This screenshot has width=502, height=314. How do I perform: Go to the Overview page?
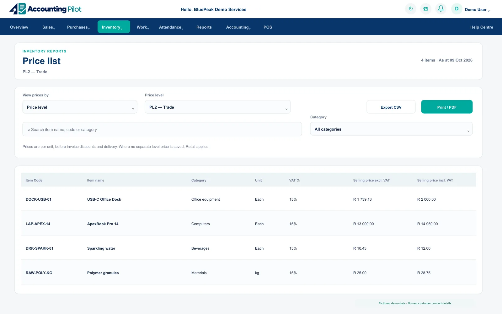point(19,27)
